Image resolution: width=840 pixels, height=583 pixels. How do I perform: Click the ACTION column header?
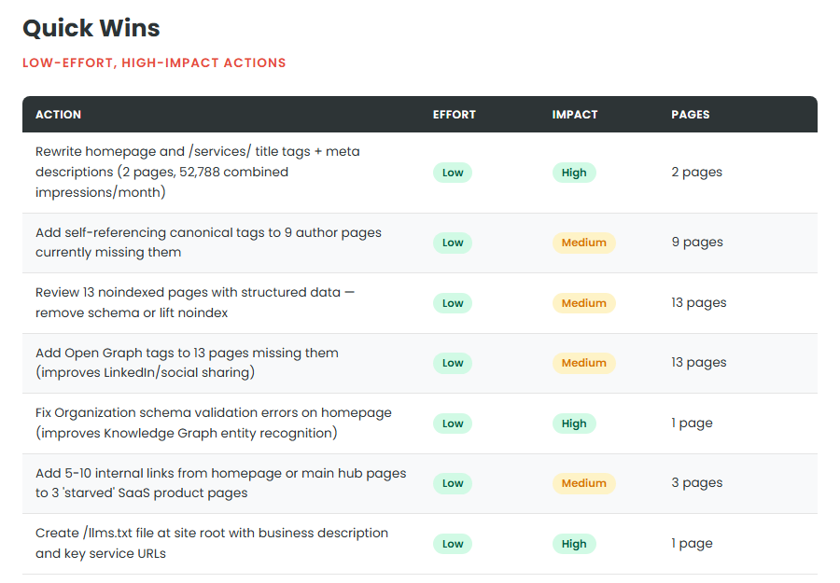[x=58, y=115]
